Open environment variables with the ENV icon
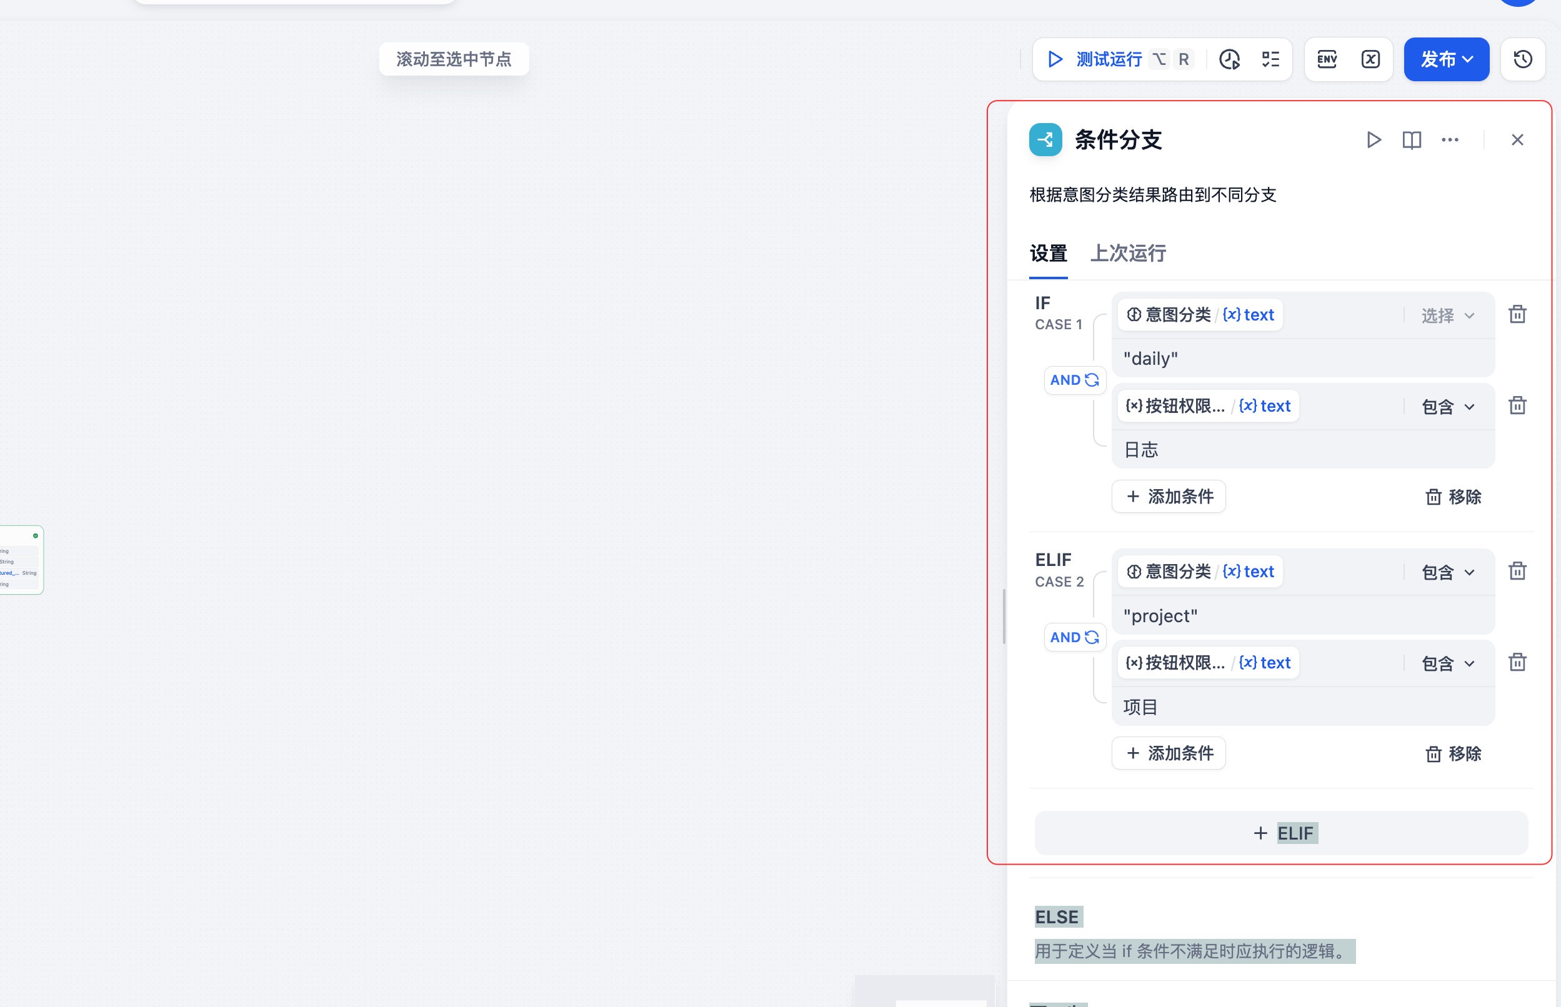Image resolution: width=1561 pixels, height=1007 pixels. (1326, 59)
